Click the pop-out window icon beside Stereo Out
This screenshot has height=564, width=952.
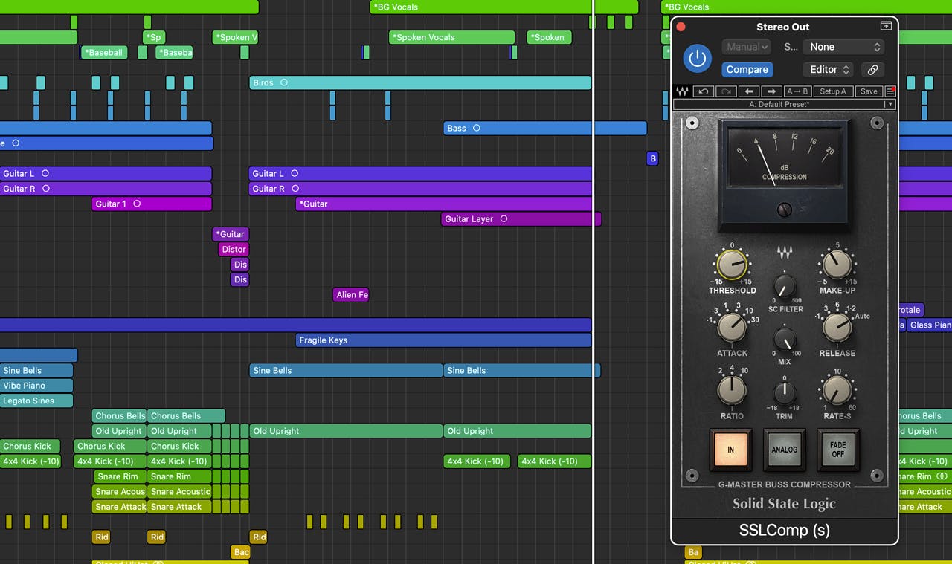[x=885, y=26]
